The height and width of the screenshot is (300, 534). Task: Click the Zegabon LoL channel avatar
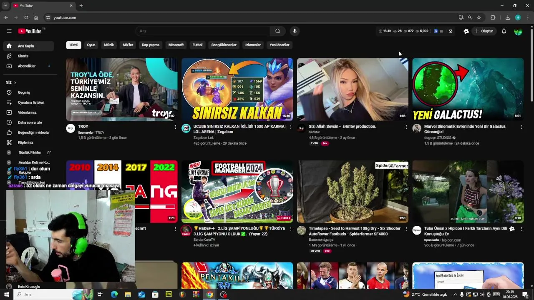[186, 128]
